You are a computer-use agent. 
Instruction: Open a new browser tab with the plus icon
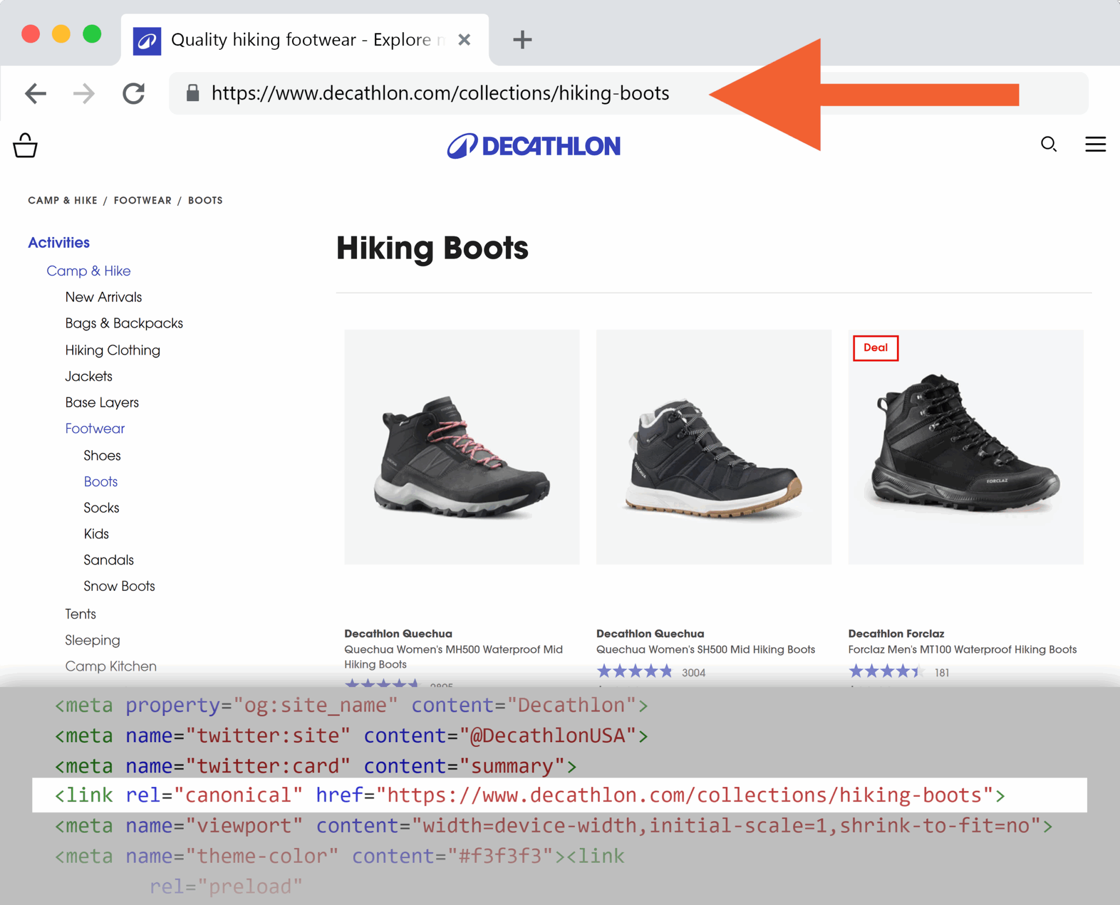[x=522, y=39]
